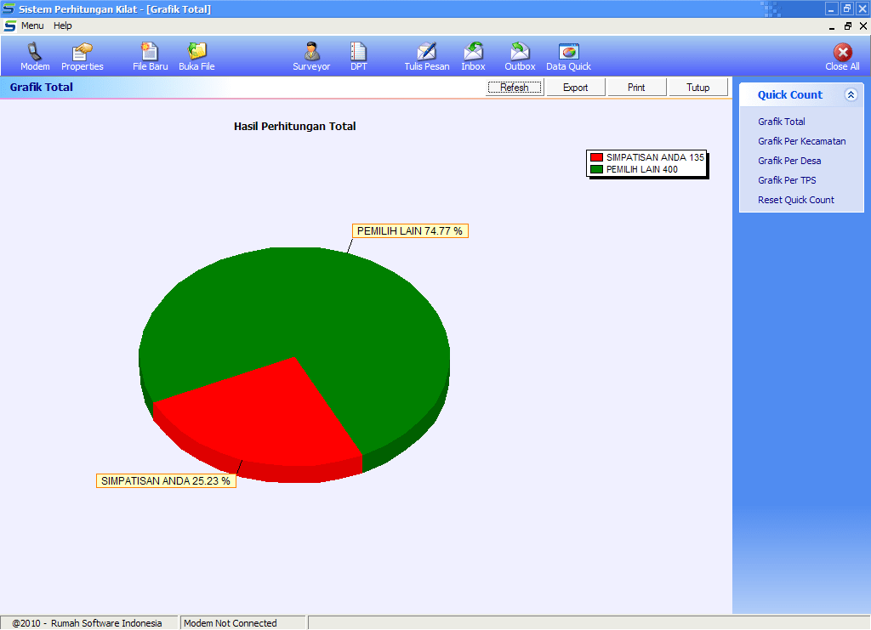Open the Help menu
This screenshot has width=871, height=630.
(x=63, y=26)
